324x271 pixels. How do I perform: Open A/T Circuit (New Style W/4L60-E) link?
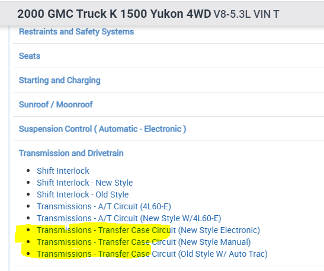pos(129,218)
